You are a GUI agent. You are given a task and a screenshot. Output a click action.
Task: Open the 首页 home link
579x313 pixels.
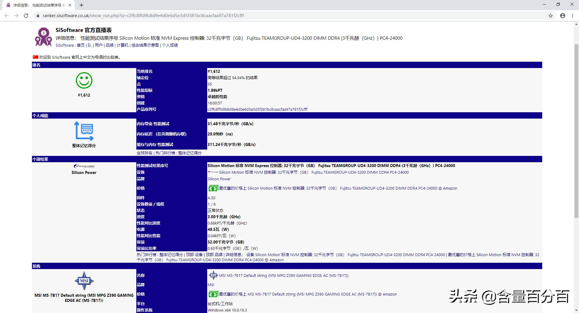[81, 45]
